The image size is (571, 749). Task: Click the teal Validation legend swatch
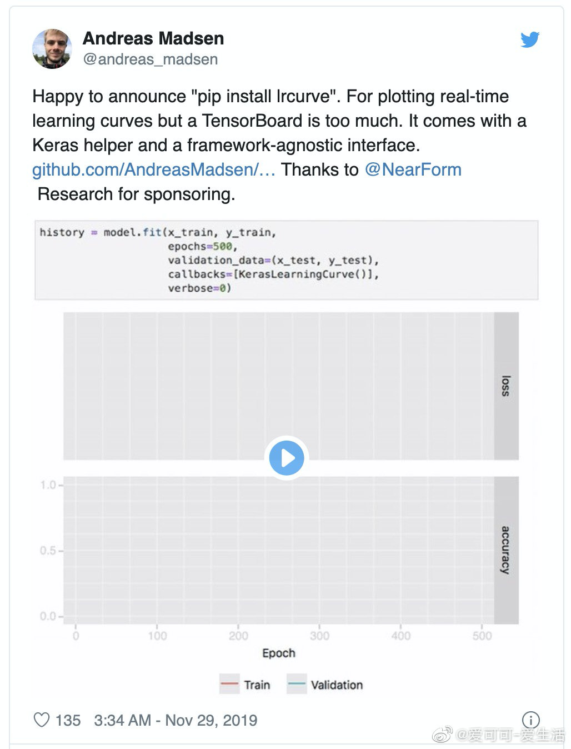[x=296, y=685]
